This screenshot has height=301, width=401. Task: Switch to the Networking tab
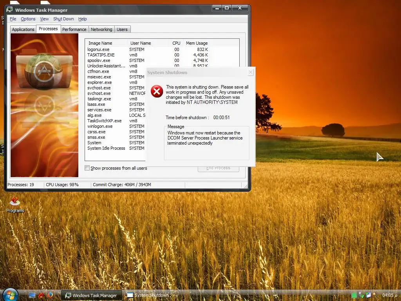click(x=101, y=29)
